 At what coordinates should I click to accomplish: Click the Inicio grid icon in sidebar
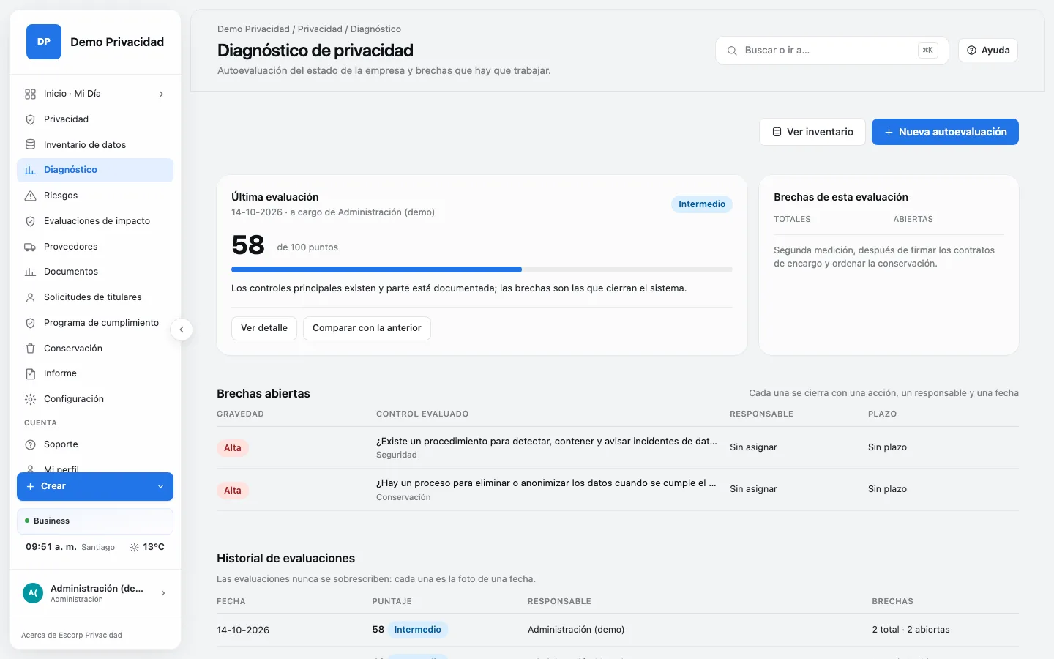click(30, 94)
